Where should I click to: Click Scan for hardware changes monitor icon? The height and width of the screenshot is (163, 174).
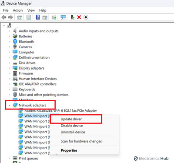[x=63, y=17]
